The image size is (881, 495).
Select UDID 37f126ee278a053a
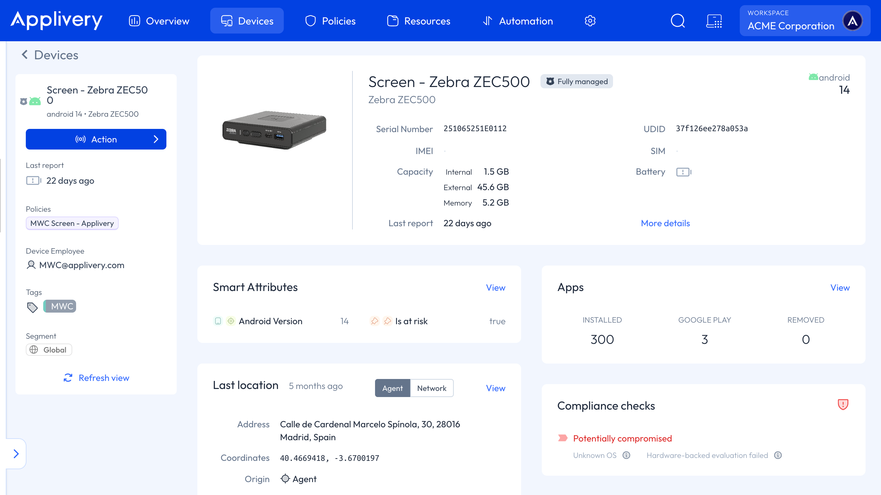712,129
